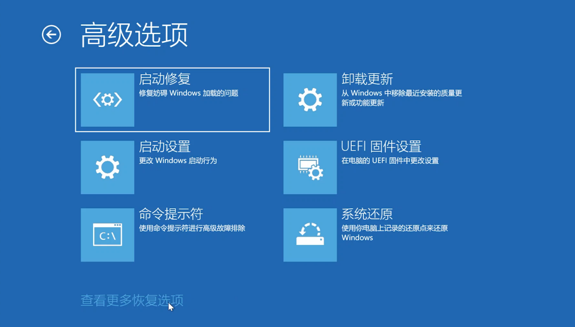The height and width of the screenshot is (327, 575).
Task: Click description 更改 Windows 启动行为
Action: coord(178,161)
